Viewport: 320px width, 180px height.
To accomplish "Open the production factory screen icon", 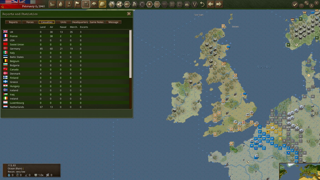I will click(x=53, y=4).
